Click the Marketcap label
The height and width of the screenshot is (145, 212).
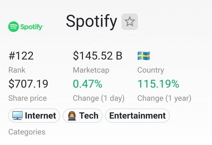tap(91, 70)
